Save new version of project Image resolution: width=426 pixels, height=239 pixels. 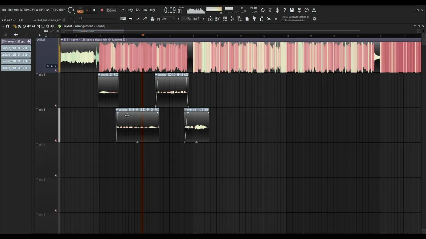click(x=299, y=10)
